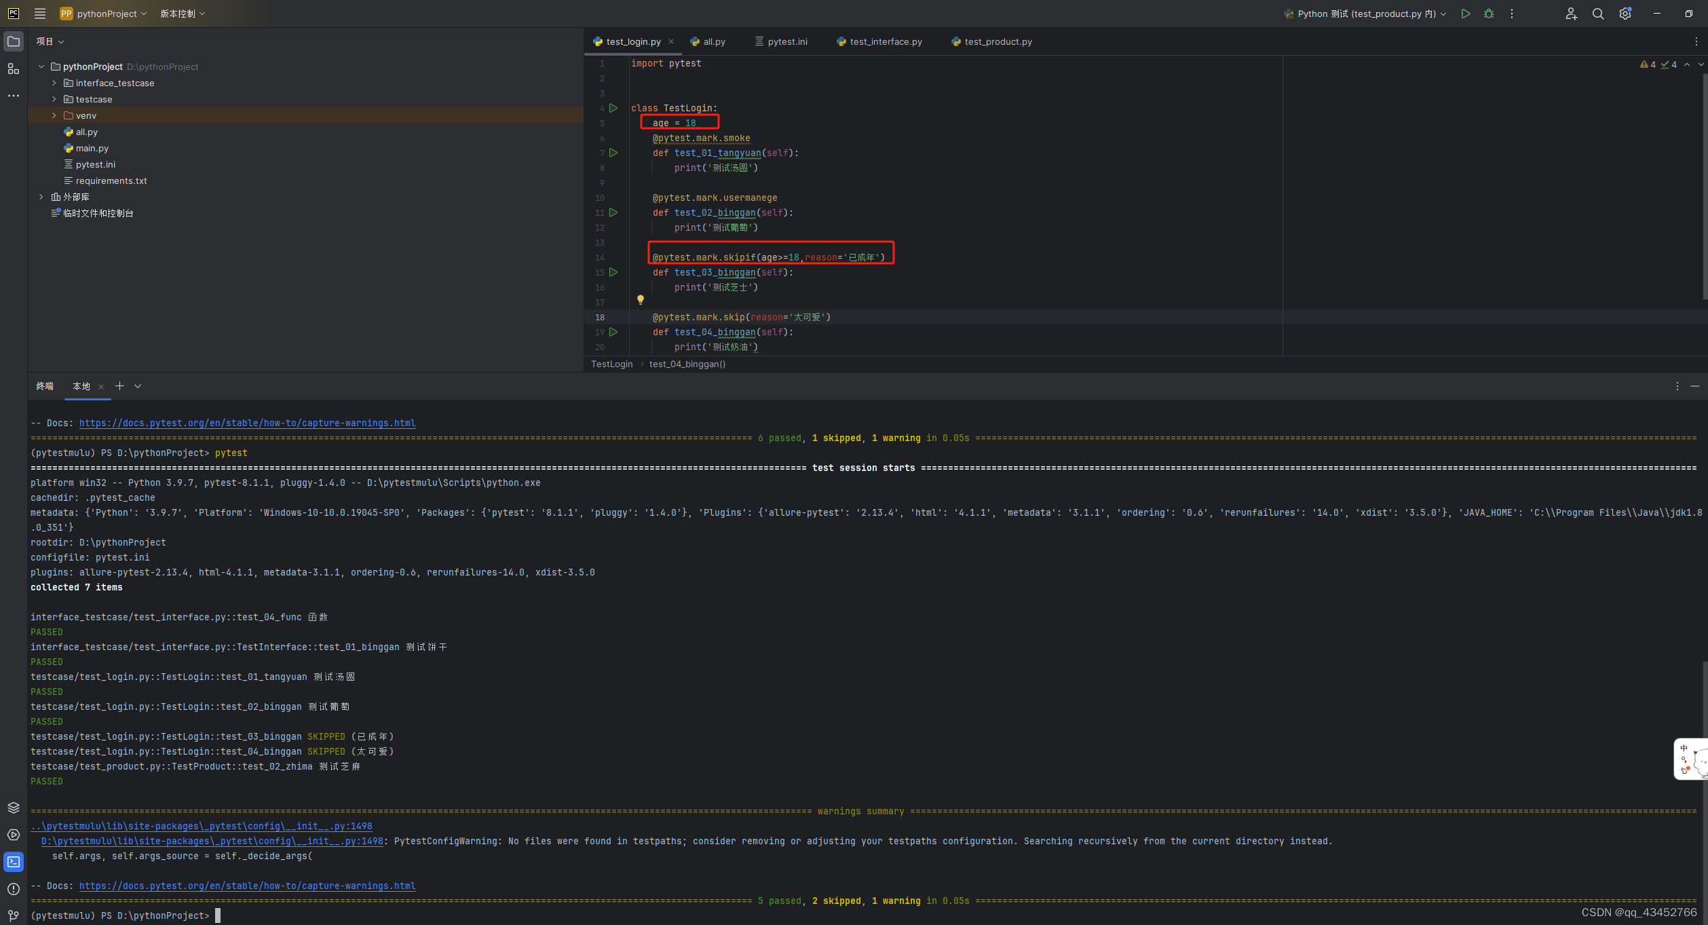Open IDE settings gear icon
This screenshot has width=1708, height=925.
[x=1625, y=14]
